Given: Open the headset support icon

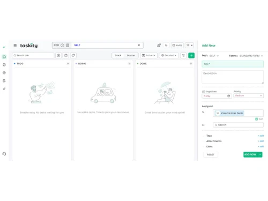Looking at the screenshot, I should coord(4,154).
